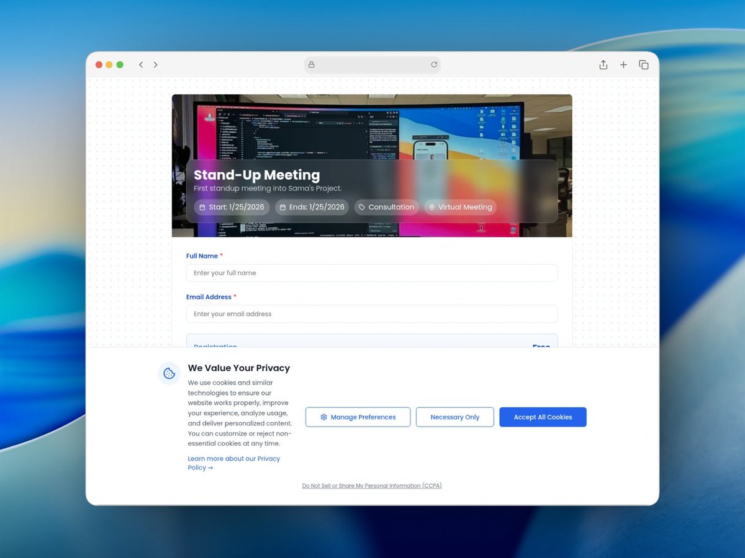Click the Consultation tag badge
This screenshot has height=558, width=745.
pyautogui.click(x=386, y=207)
